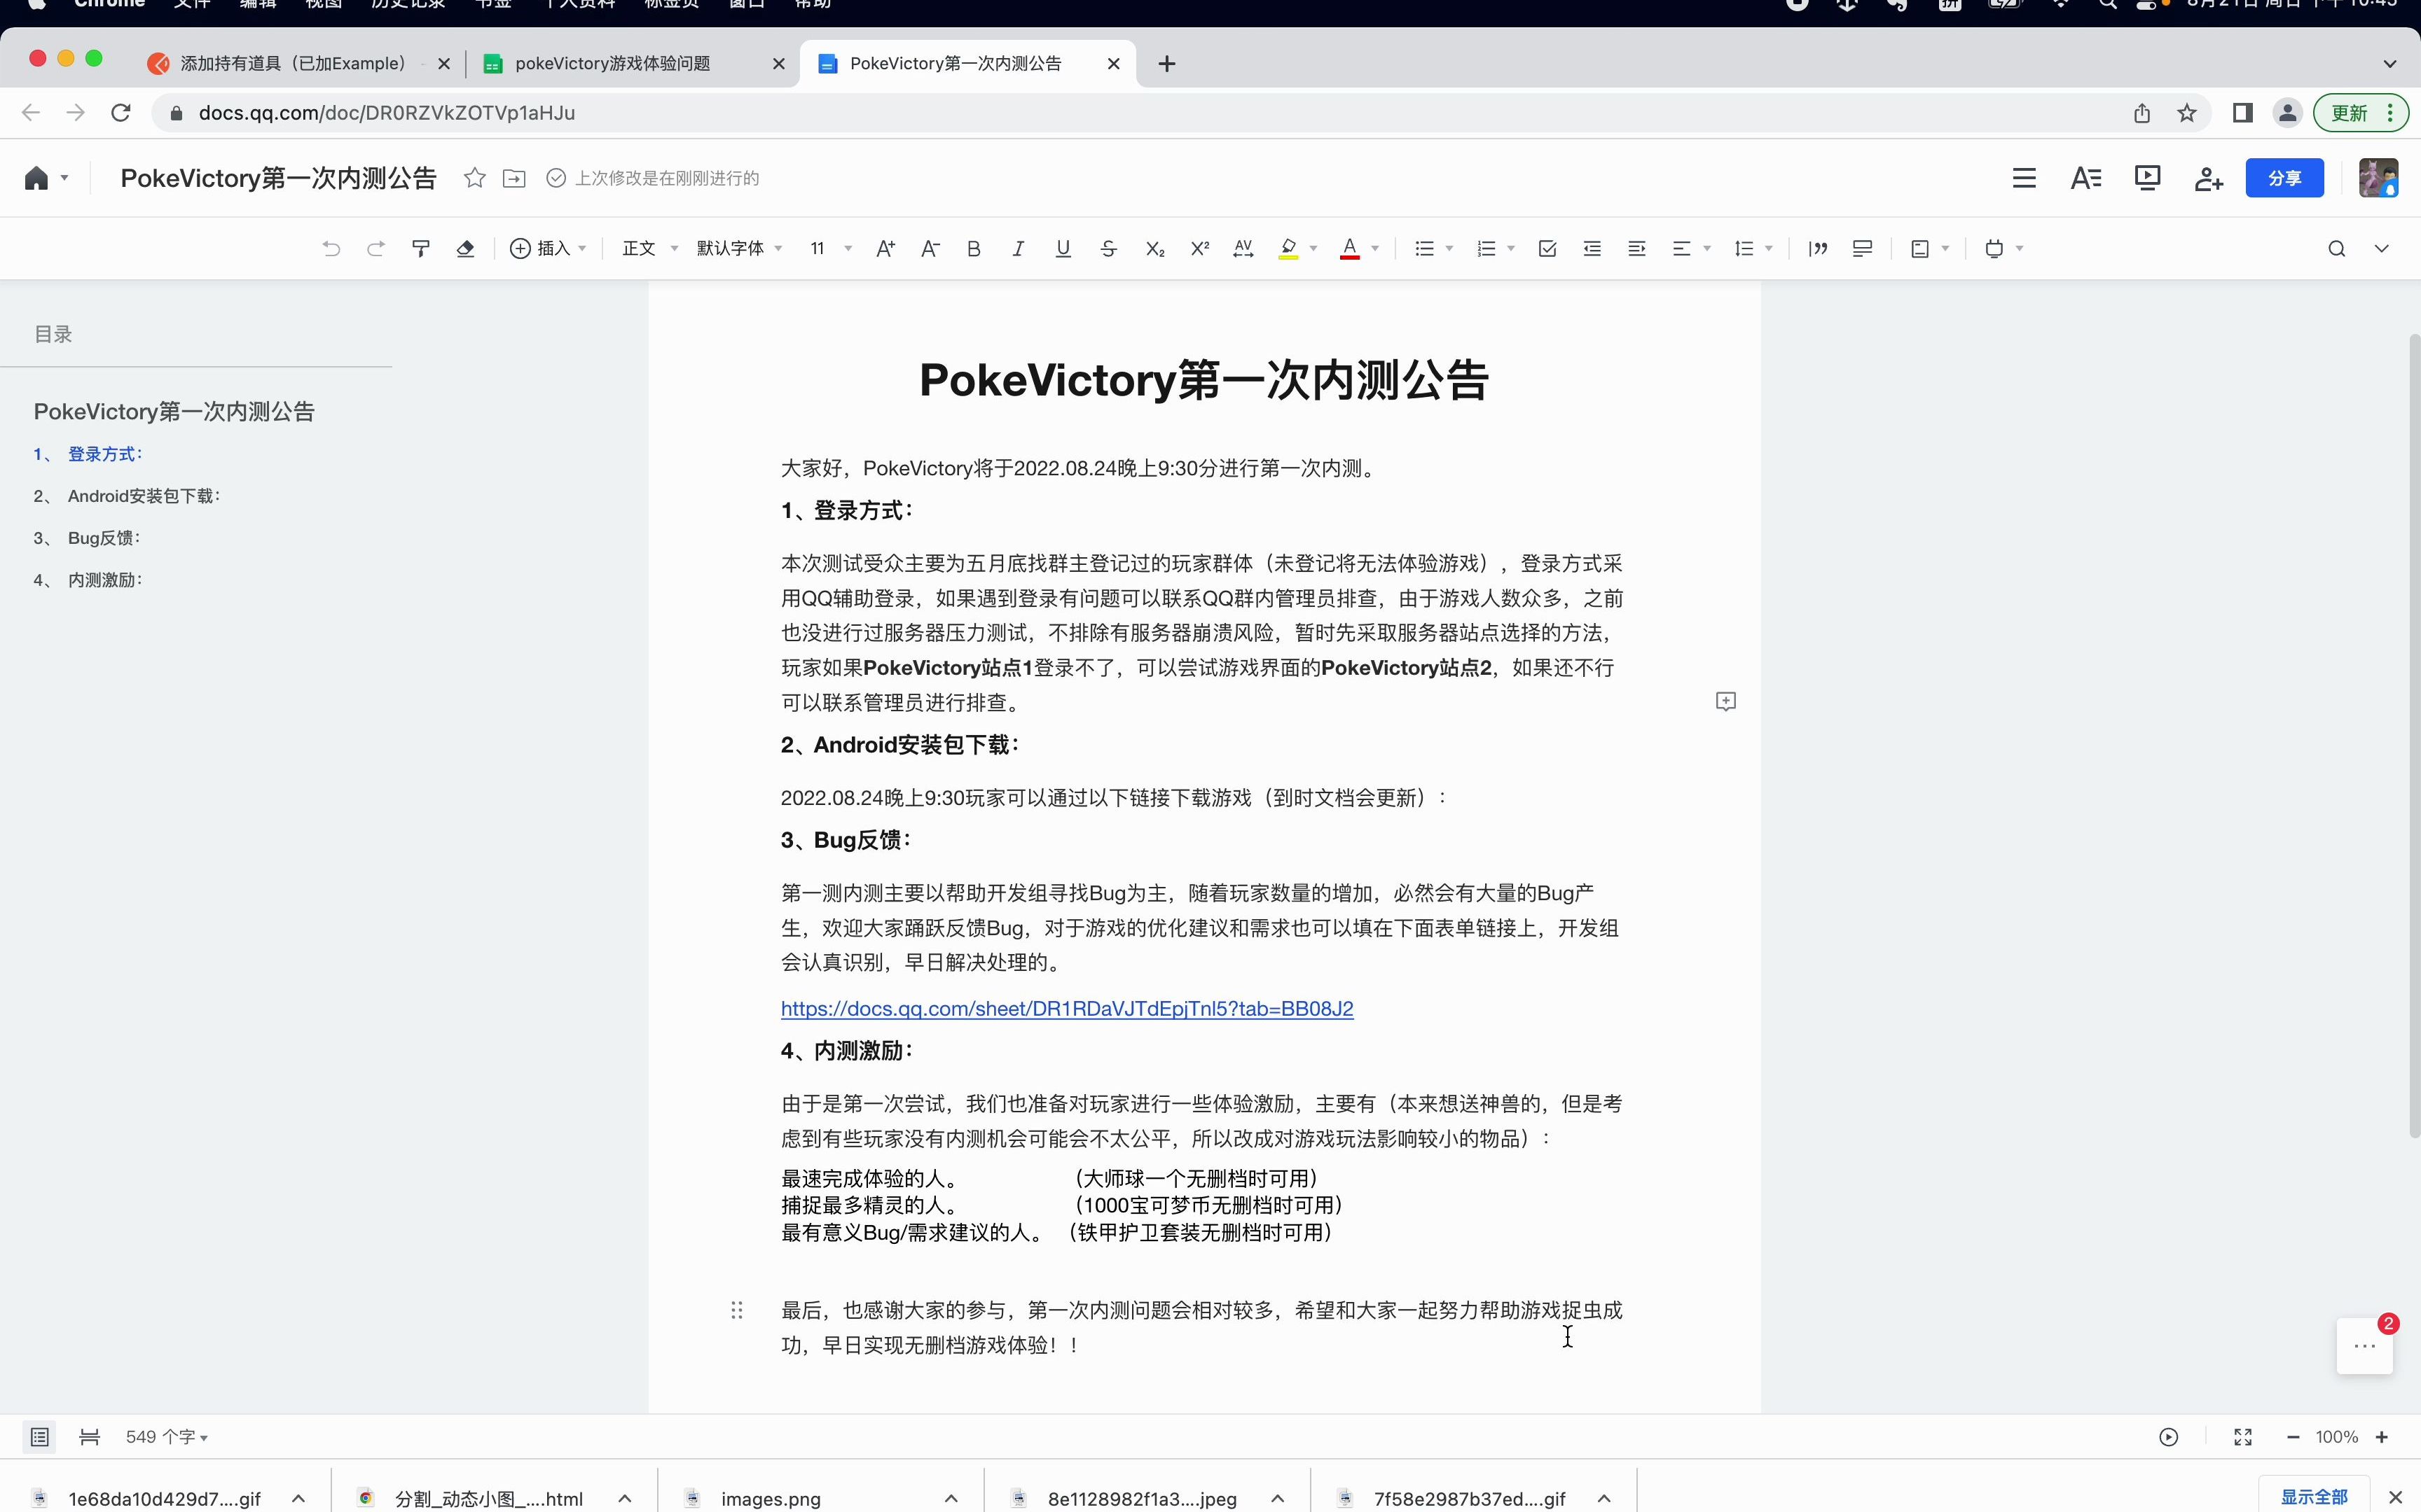Decrease paragraph indent

pos(1593,249)
